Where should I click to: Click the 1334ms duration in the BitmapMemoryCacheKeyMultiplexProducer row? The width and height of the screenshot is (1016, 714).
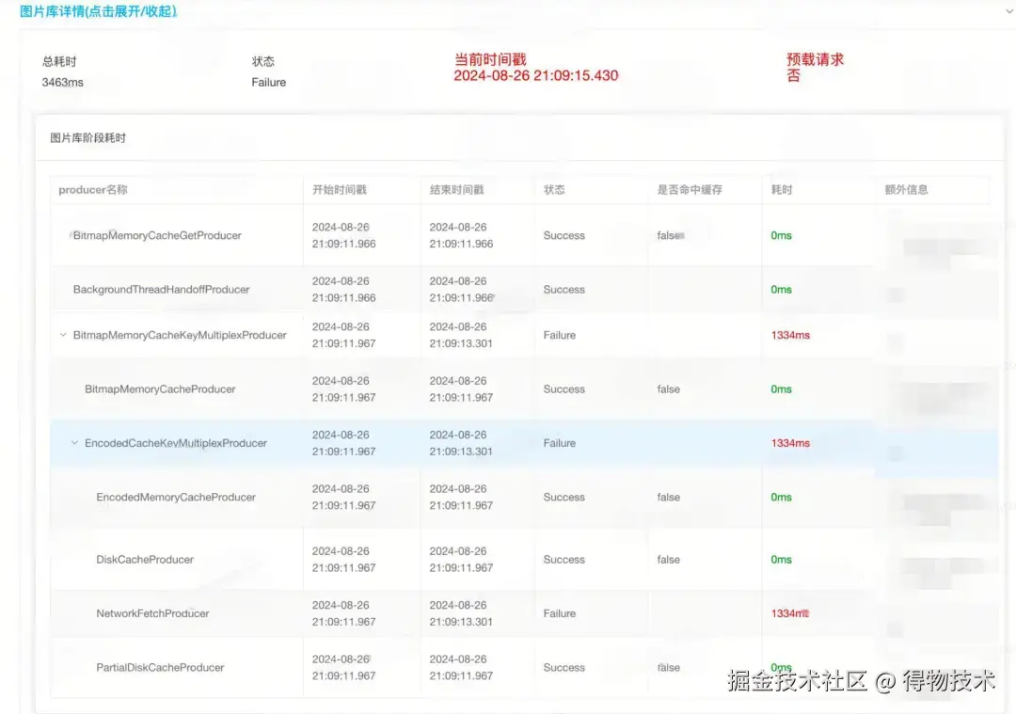(x=790, y=335)
